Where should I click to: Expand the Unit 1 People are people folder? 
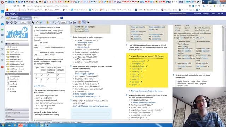coord(6,52)
